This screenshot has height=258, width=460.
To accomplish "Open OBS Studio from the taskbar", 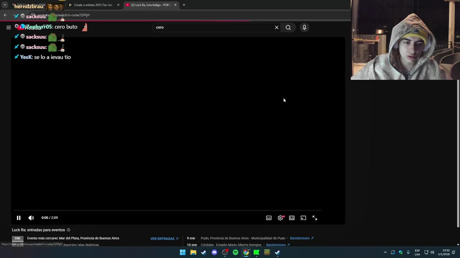I will [225, 252].
